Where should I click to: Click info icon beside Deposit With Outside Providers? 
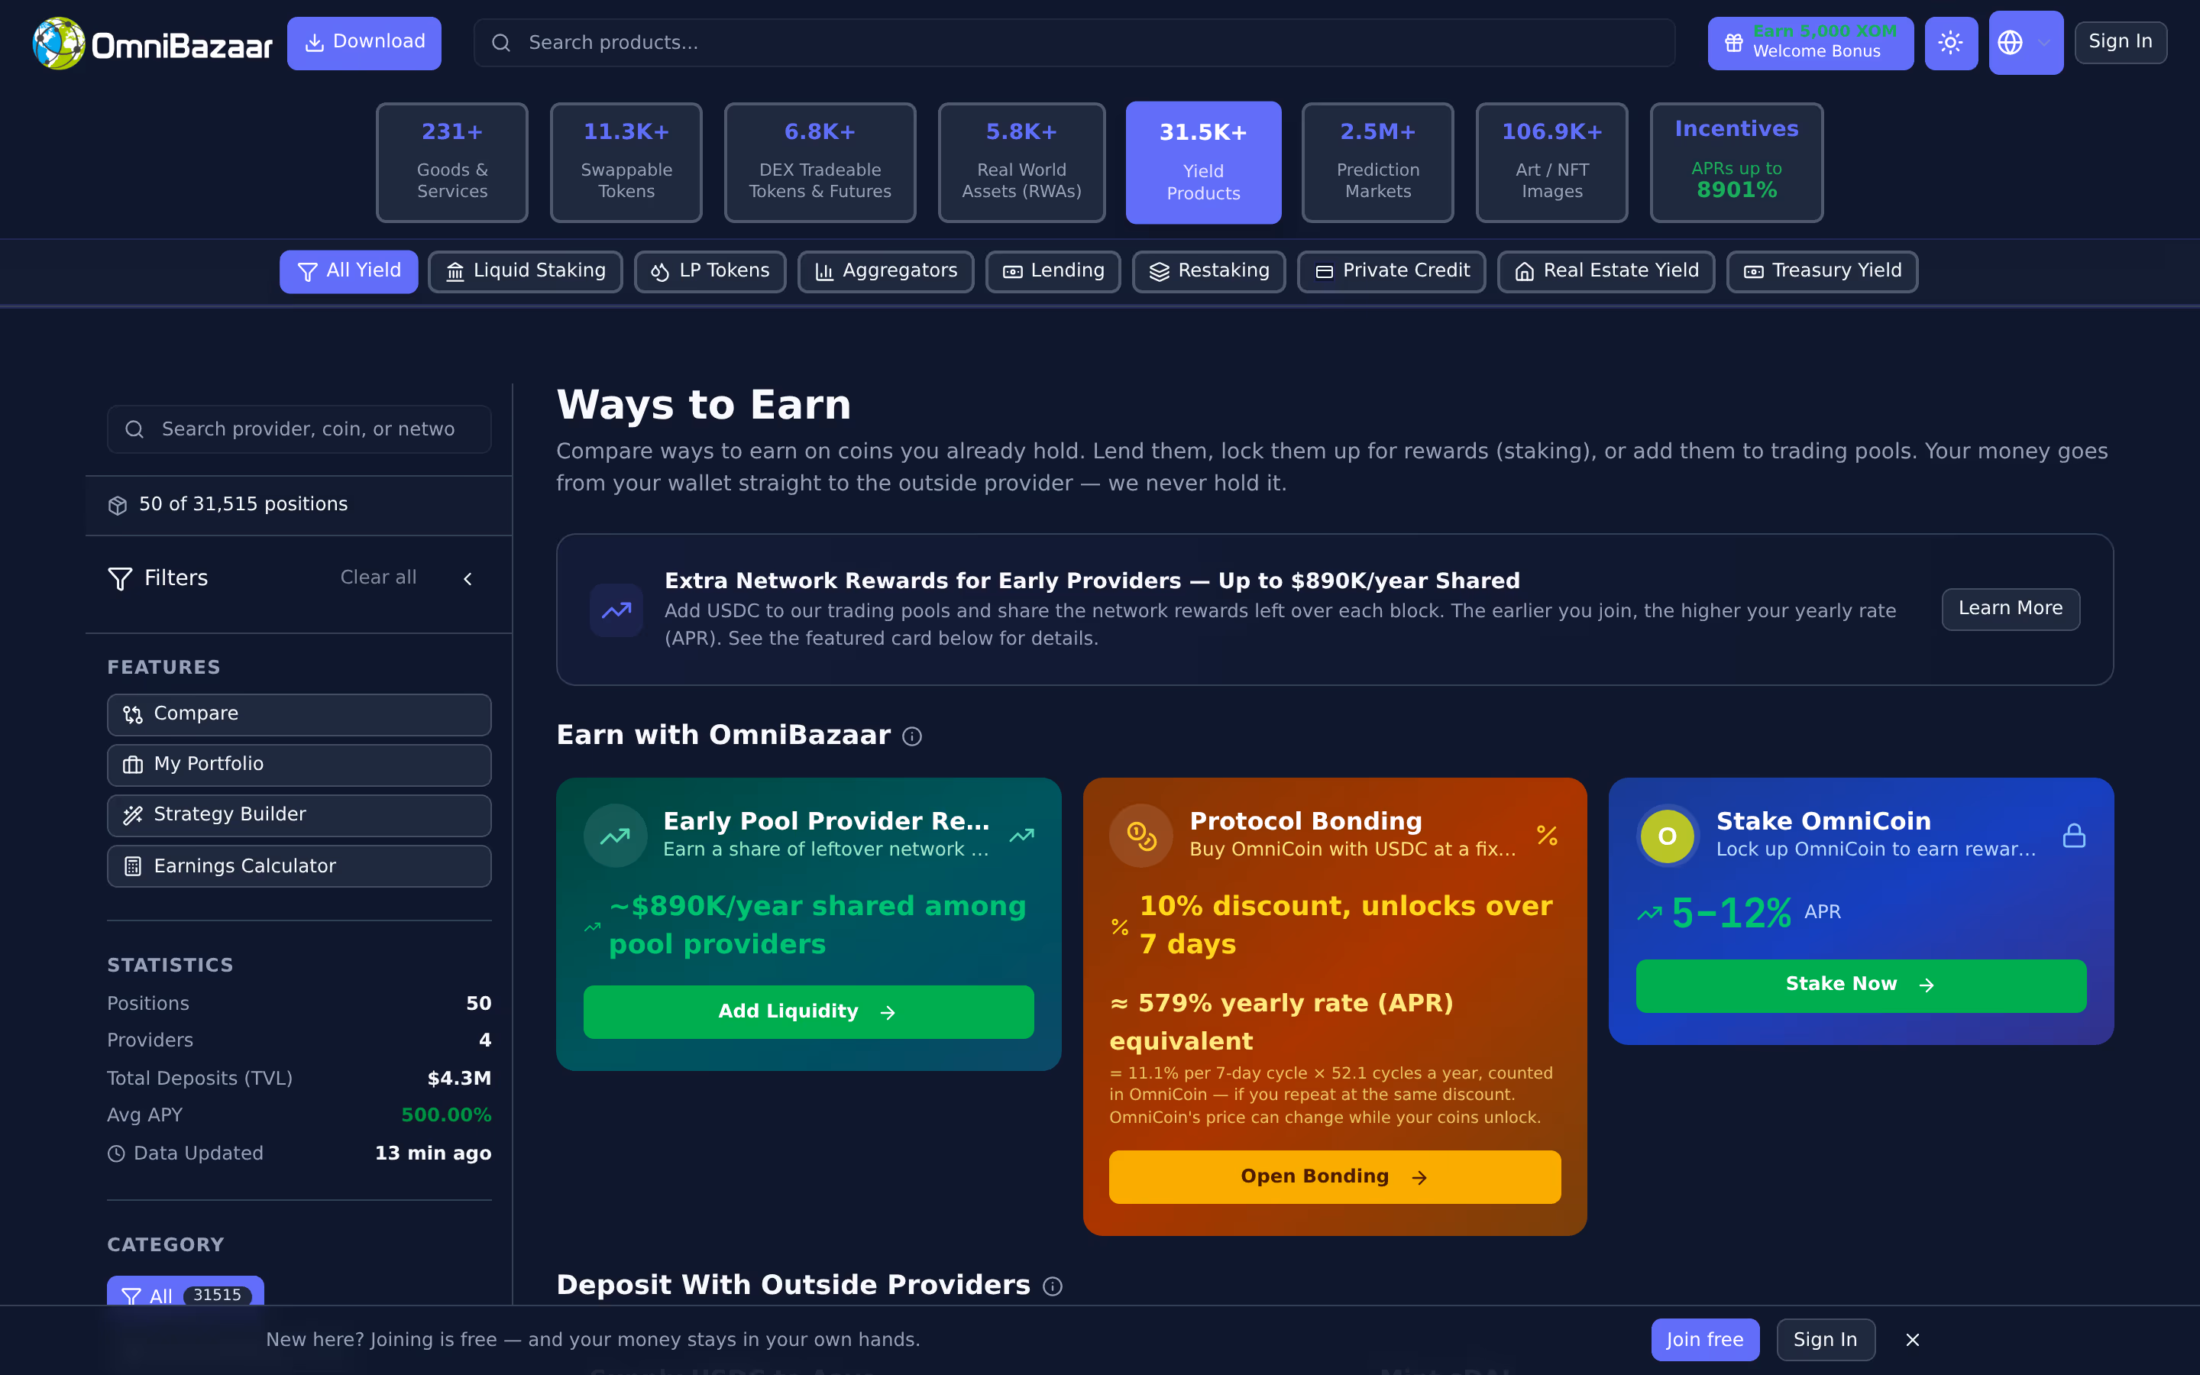(x=1053, y=1287)
